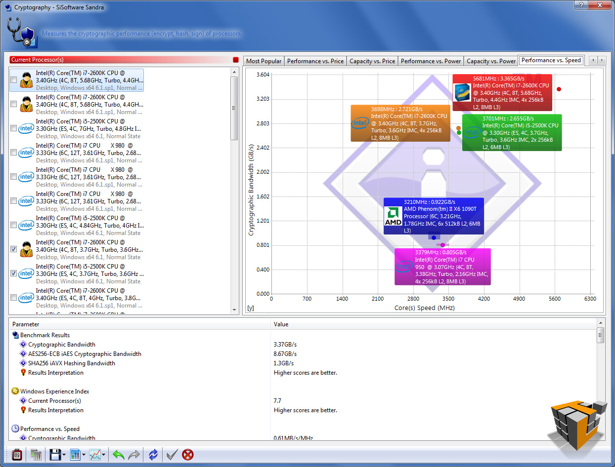
Task: Check the i5-2500K 4.84GHz entry checkbox
Action: tap(14, 225)
